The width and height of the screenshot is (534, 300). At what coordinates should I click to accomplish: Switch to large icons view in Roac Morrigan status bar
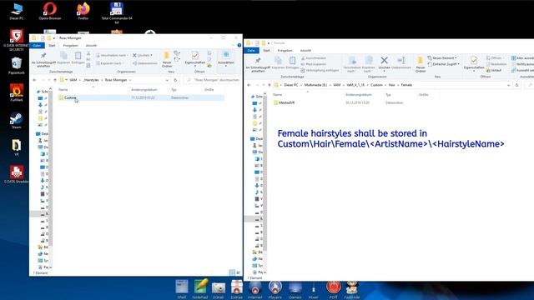pos(238,272)
